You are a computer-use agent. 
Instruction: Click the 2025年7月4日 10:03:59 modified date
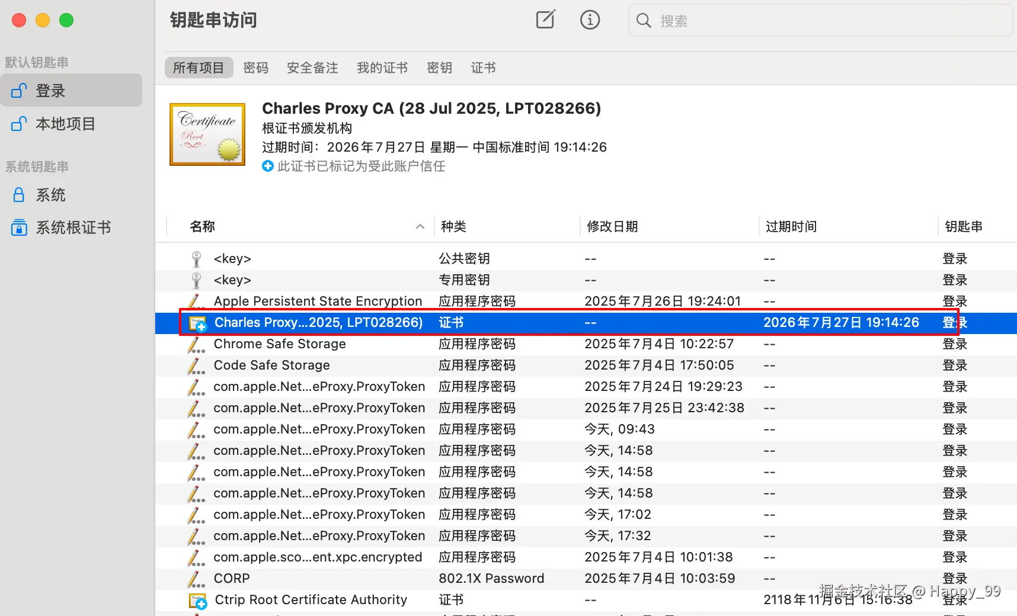point(660,579)
